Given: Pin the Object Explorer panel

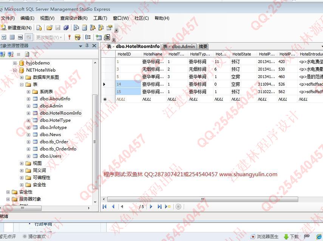Looking at the screenshot, I should tap(87, 46).
